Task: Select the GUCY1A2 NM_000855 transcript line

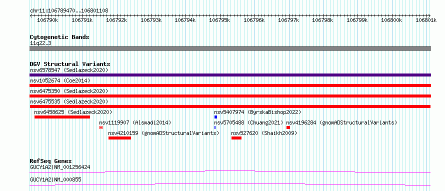Action: coord(230,184)
